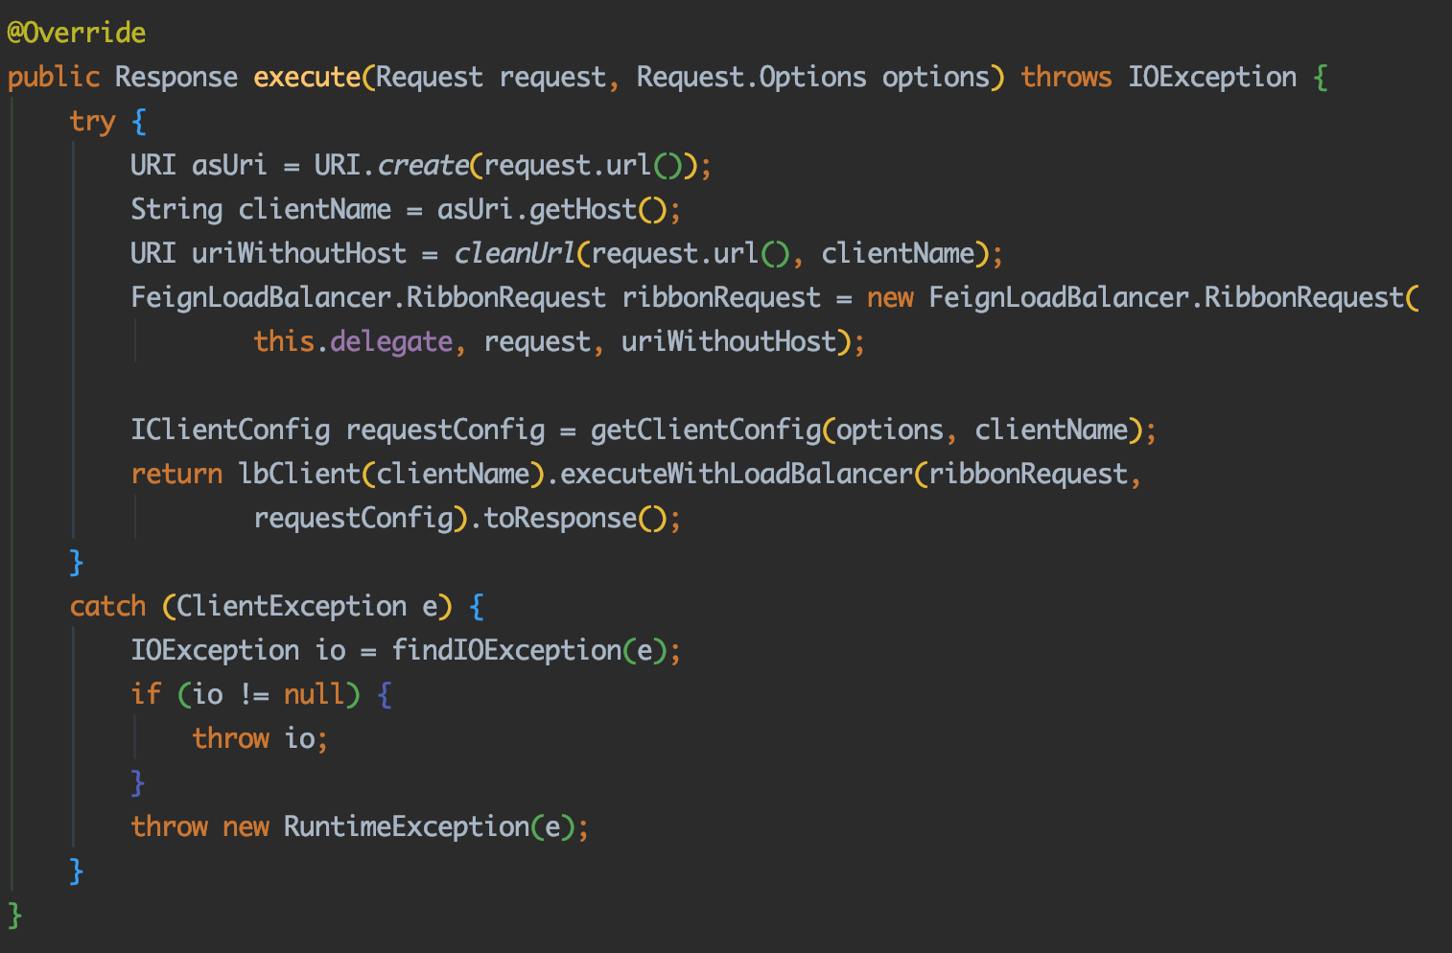Click the 'throws' keyword
This screenshot has height=953, width=1452.
click(1066, 77)
